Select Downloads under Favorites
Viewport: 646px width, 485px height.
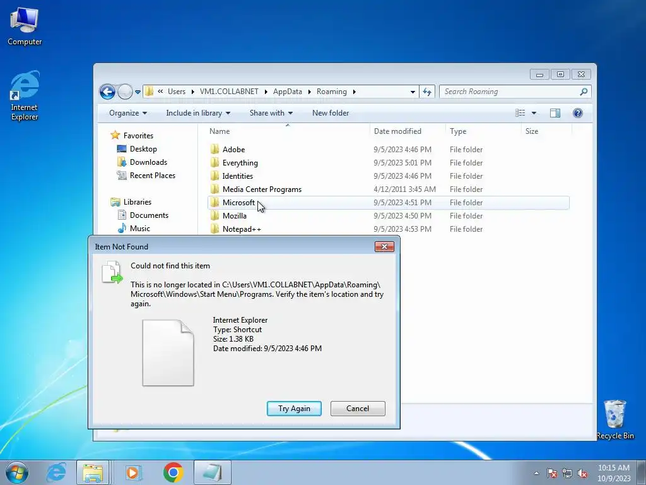[x=142, y=162]
